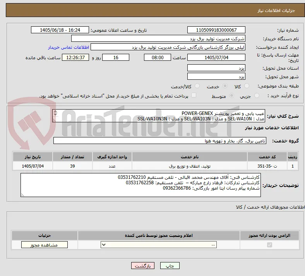Viewport: 305px width, 276px height.
Task: Click the buyer organization name field
Action: tap(158, 38)
